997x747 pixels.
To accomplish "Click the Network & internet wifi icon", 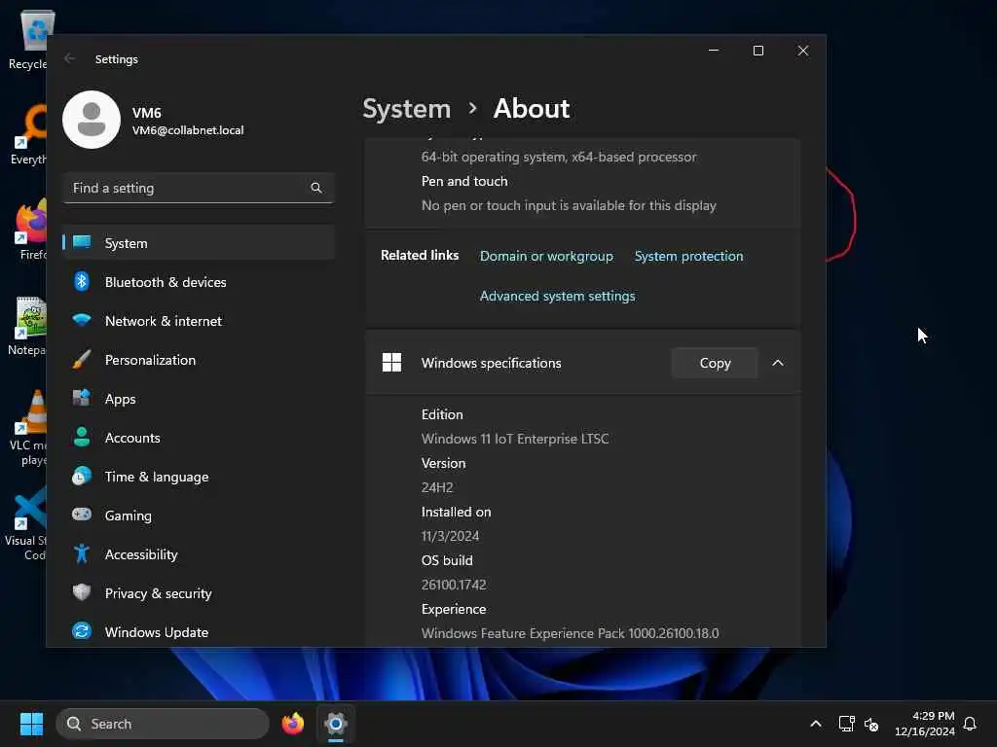I will point(82,320).
